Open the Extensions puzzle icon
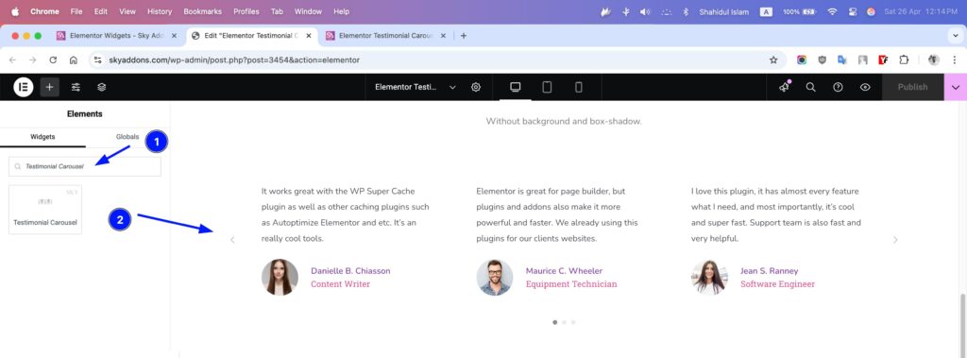The height and width of the screenshot is (358, 967). 904,60
